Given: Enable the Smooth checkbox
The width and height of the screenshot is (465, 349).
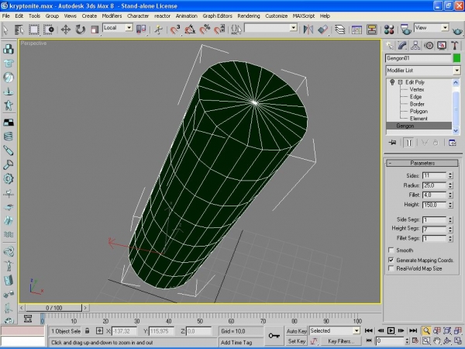Looking at the screenshot, I should click(x=391, y=251).
